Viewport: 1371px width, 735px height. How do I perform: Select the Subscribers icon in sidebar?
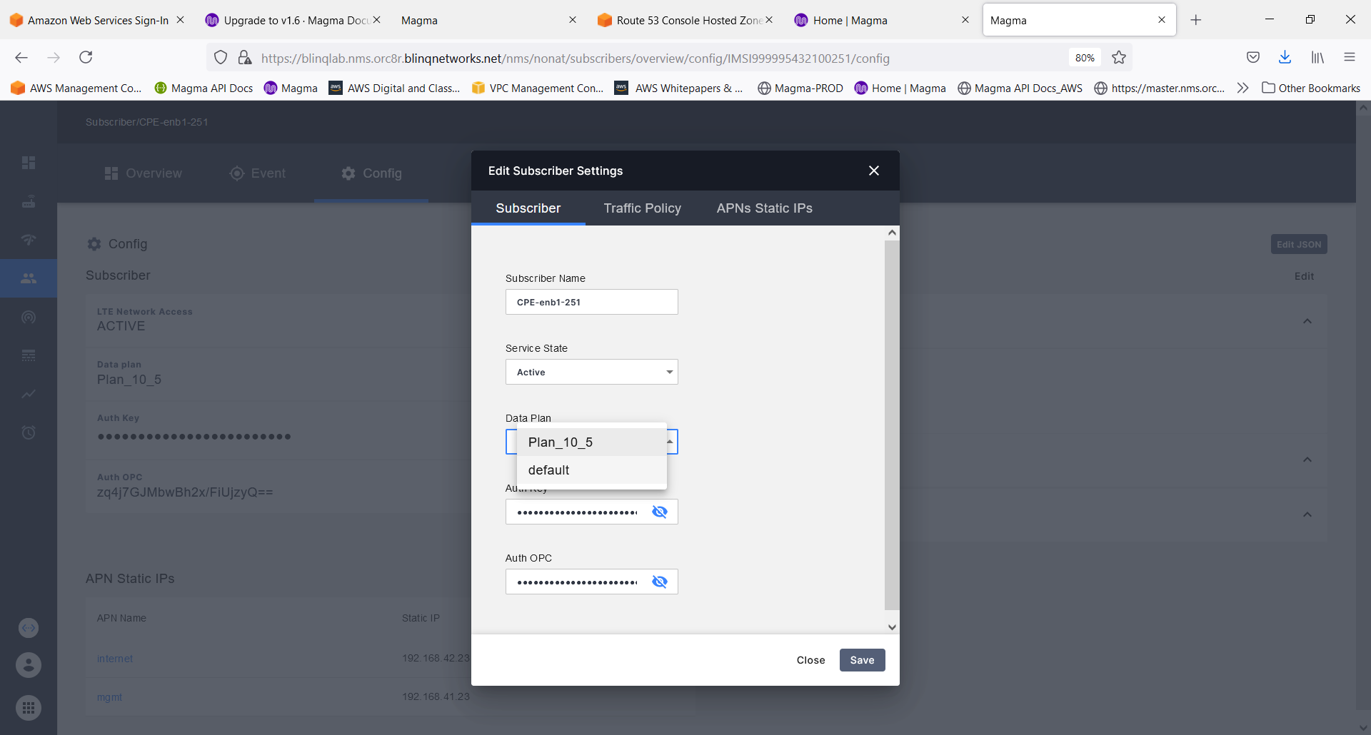tap(29, 278)
